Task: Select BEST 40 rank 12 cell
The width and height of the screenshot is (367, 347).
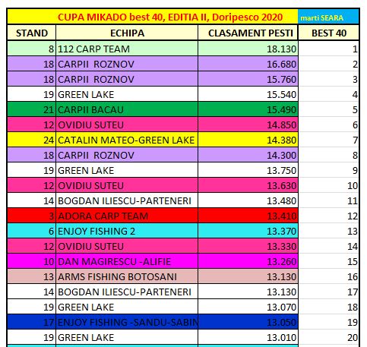Action: click(328, 216)
